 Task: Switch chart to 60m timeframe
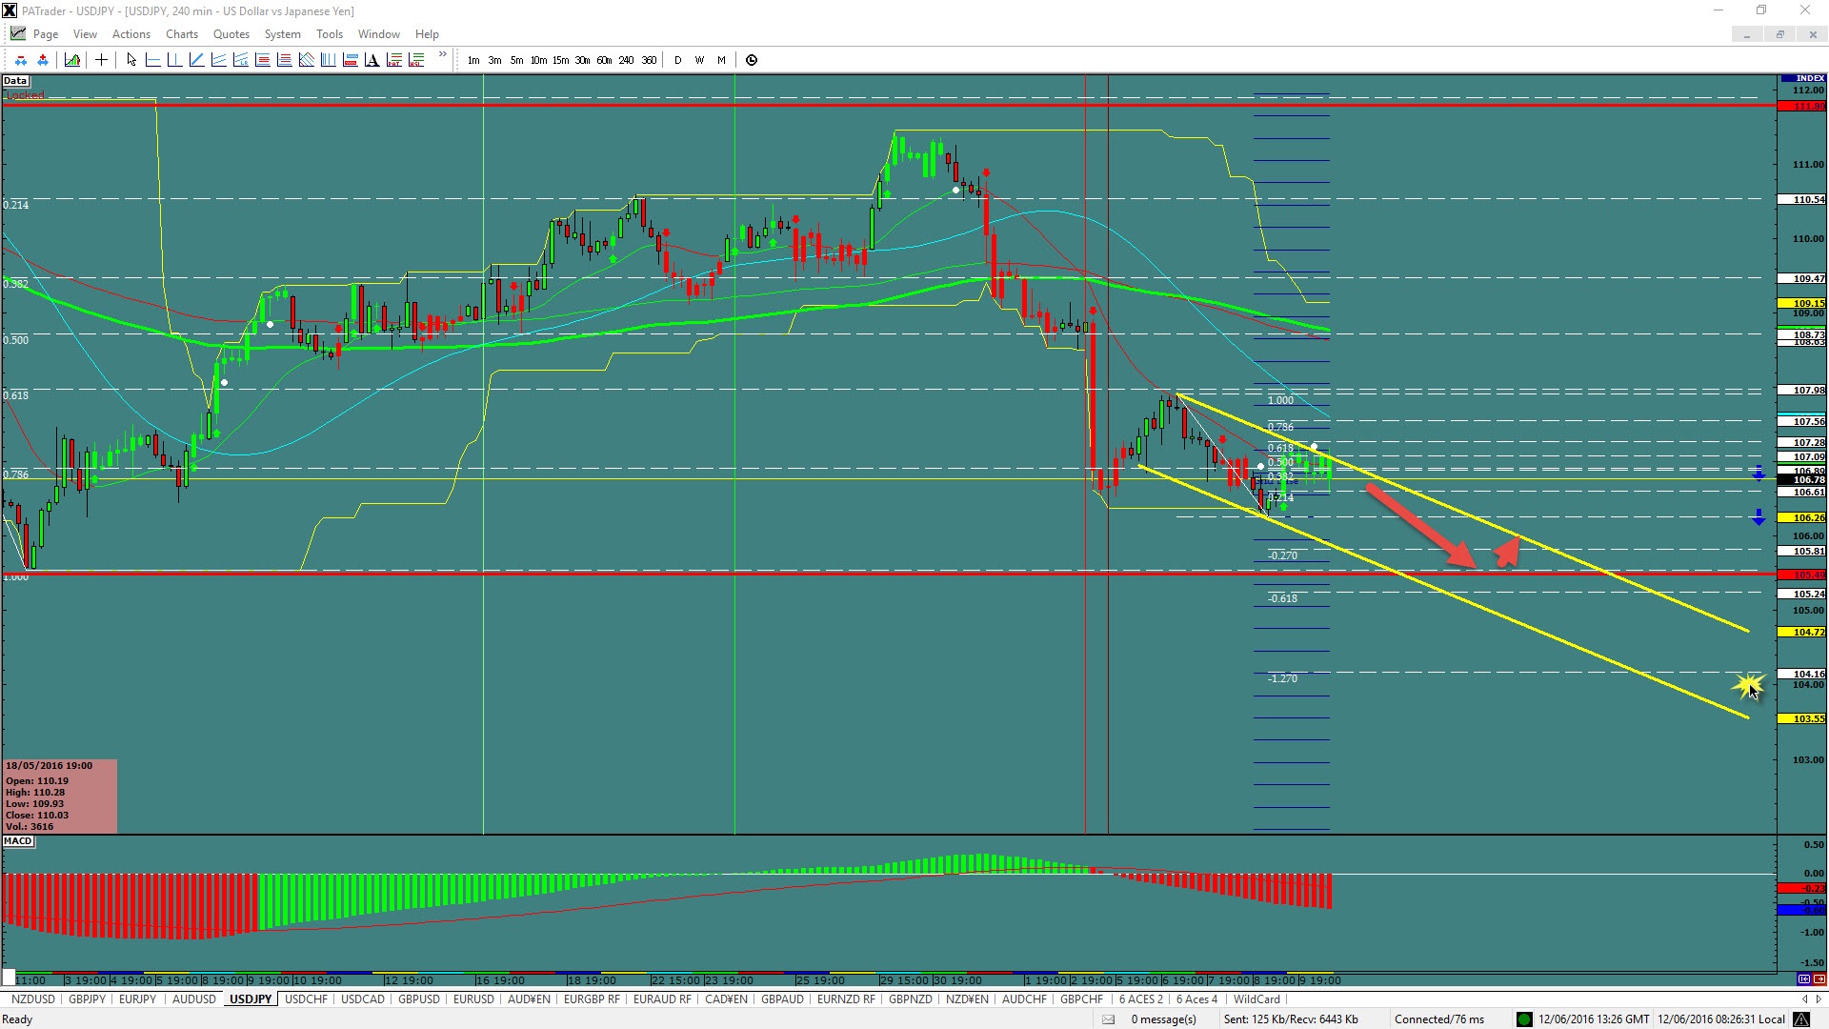604,60
